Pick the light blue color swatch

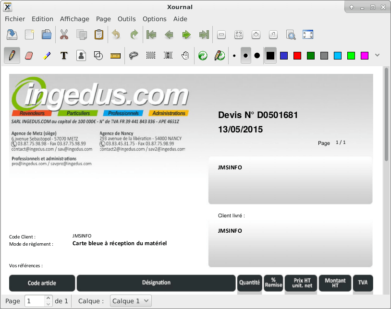338,56
